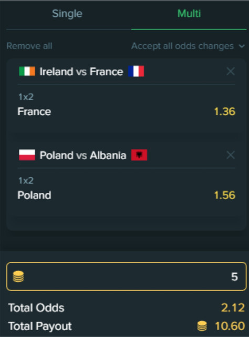Screen dimensions: 249x337
Task: Click the coin icon in stake field
Action: (18, 276)
